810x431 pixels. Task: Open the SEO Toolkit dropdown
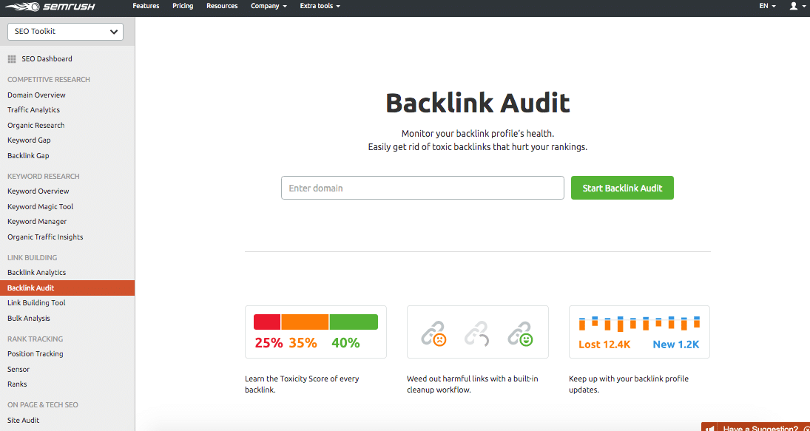click(x=66, y=32)
